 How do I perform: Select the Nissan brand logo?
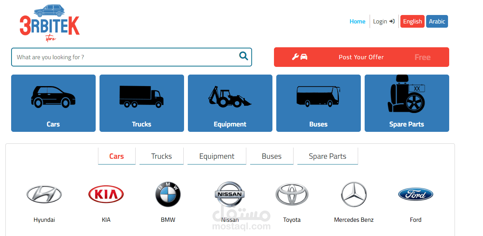point(229,194)
